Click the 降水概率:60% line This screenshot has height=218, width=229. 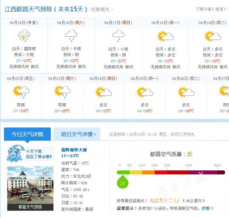74,183
